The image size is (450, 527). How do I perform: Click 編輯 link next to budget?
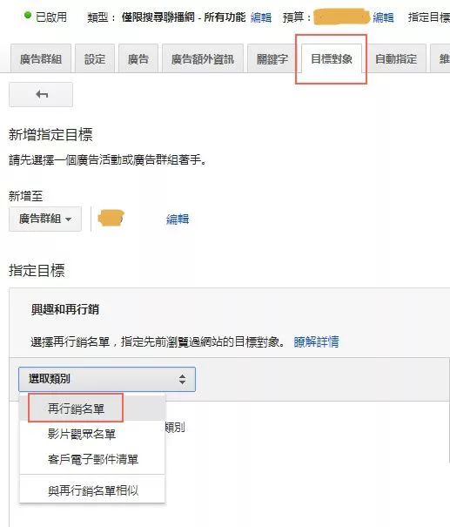(x=383, y=17)
